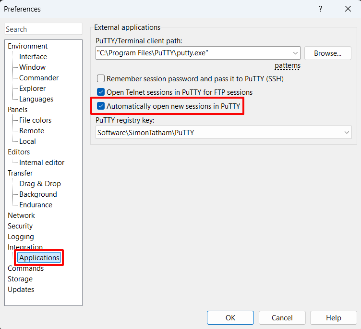The height and width of the screenshot is (329, 361).
Task: Toggle Automatically open new sessions in PuTTY
Action: point(101,106)
